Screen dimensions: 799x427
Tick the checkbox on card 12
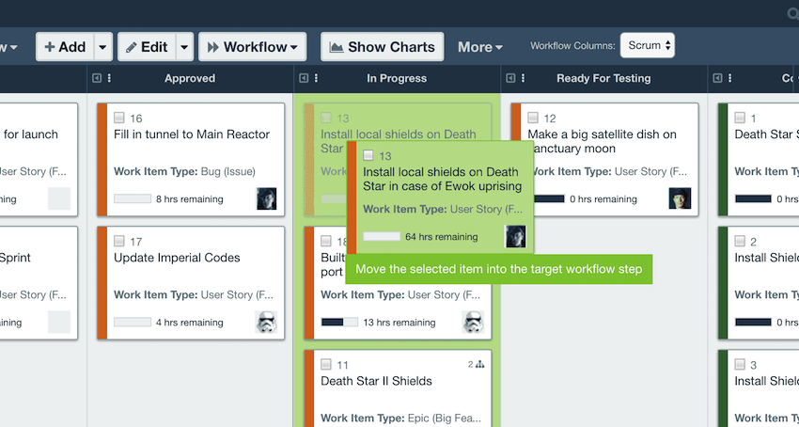(533, 118)
